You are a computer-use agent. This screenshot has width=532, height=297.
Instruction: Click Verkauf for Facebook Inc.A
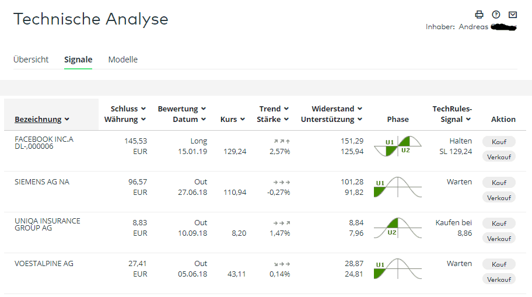tap(499, 157)
